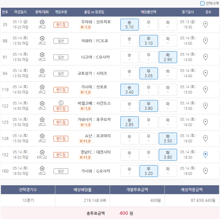The width and height of the screenshot is (220, 219).
Task: Click the 종목/대회 column header
Action: click(x=42, y=12)
